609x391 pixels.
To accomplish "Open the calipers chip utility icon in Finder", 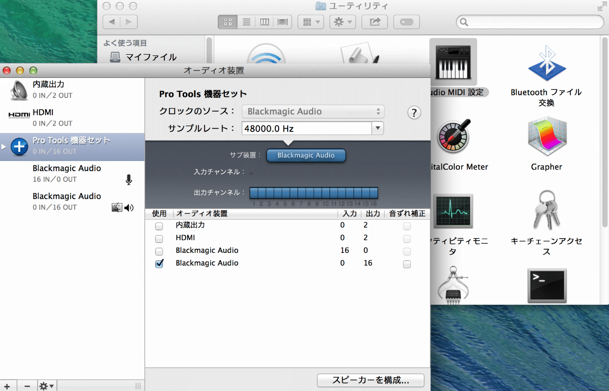I will 453,285.
